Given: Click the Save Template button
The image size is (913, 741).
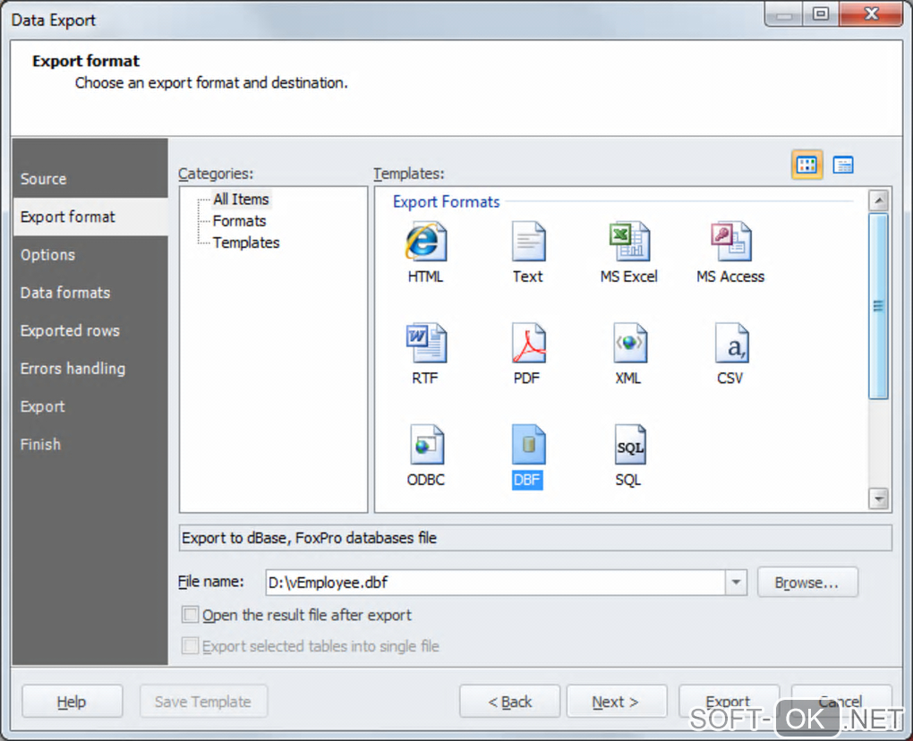Looking at the screenshot, I should pos(203,702).
